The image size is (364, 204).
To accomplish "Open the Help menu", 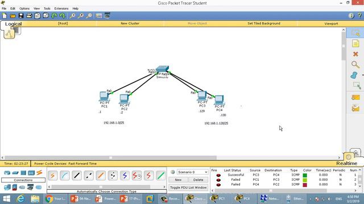I will tap(76, 8).
